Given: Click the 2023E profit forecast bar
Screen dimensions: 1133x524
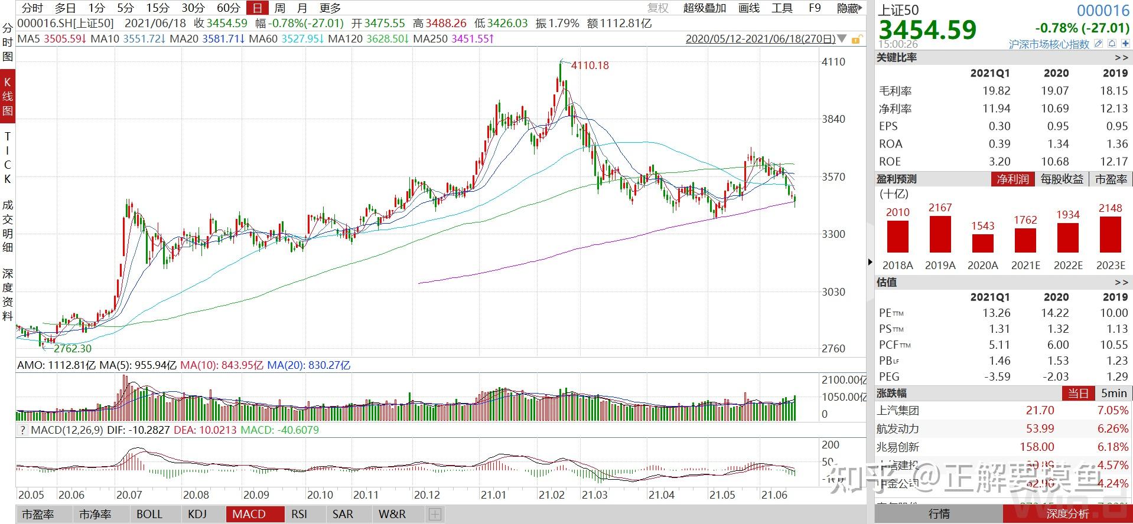Looking at the screenshot, I should (x=1111, y=235).
